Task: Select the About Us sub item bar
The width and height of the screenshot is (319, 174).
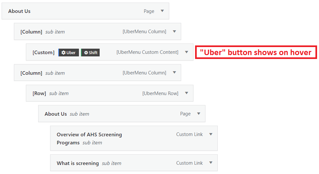Action: 122,114
